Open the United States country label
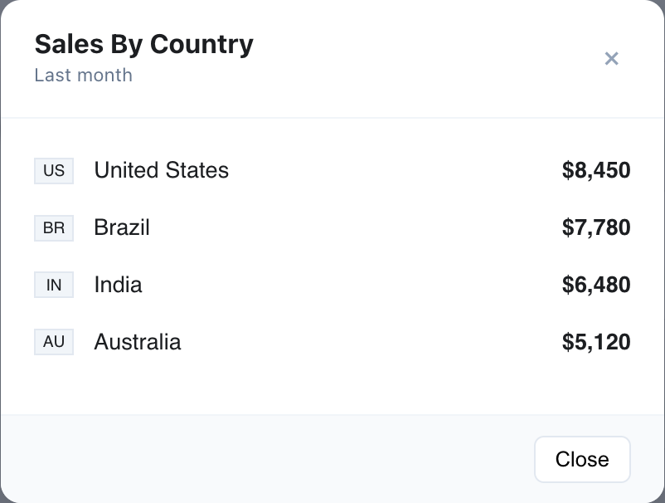Viewport: 665px width, 503px height. 161,171
